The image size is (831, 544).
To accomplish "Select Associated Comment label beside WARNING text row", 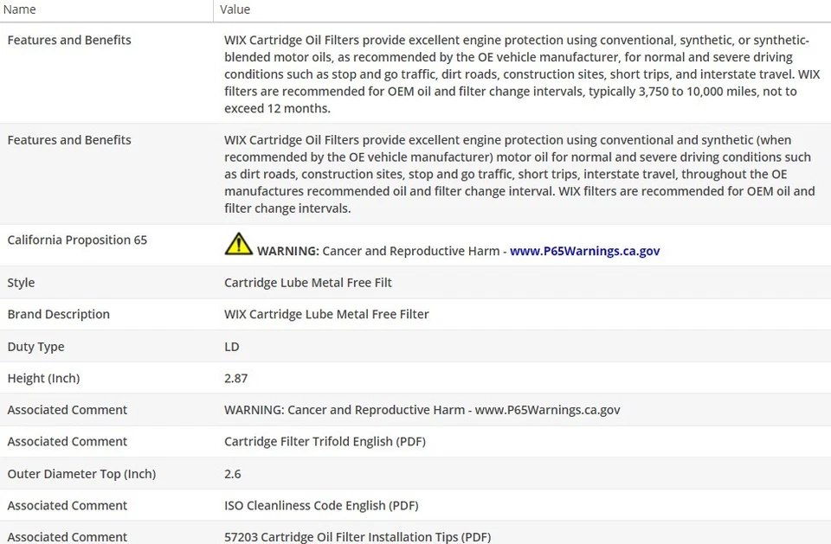I will click(68, 410).
